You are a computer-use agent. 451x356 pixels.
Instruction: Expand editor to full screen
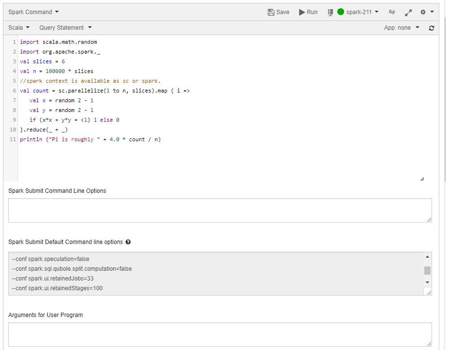click(x=408, y=12)
